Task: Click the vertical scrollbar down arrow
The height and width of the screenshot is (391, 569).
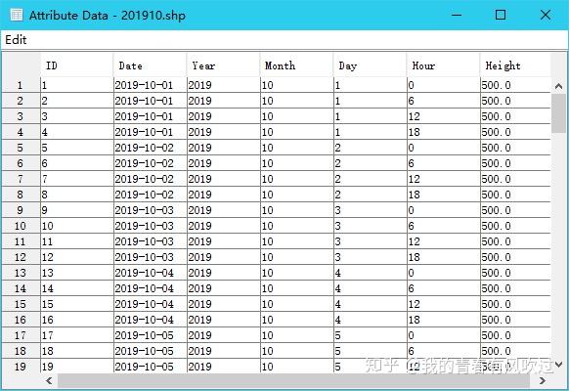Action: (x=559, y=365)
